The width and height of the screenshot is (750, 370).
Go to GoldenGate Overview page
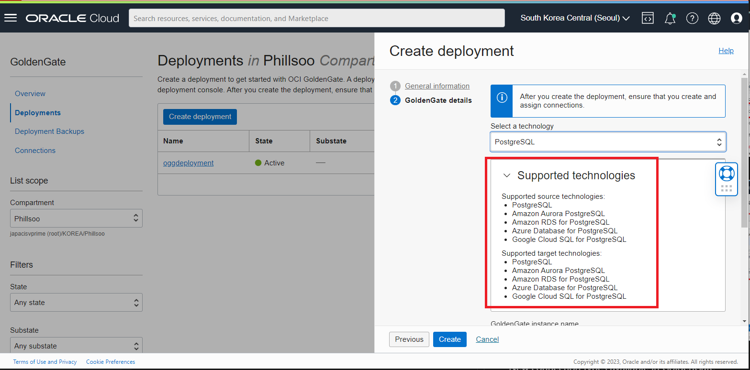coord(30,94)
